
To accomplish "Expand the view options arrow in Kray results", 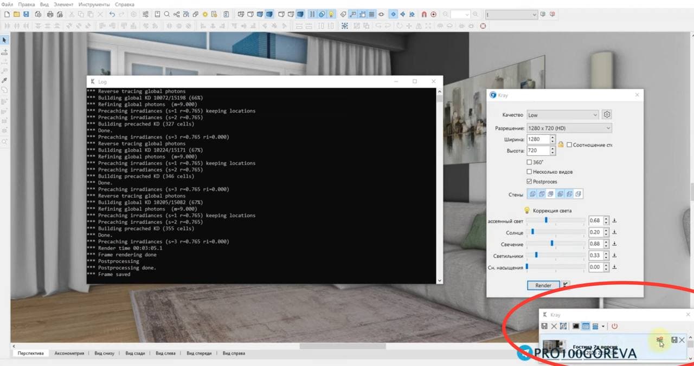I will [x=603, y=326].
